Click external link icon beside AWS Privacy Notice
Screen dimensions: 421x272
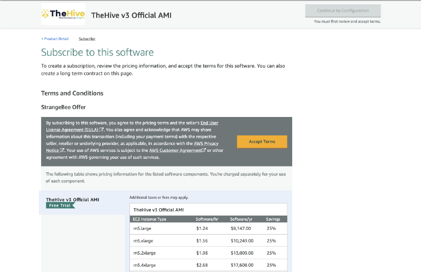[x=62, y=150]
